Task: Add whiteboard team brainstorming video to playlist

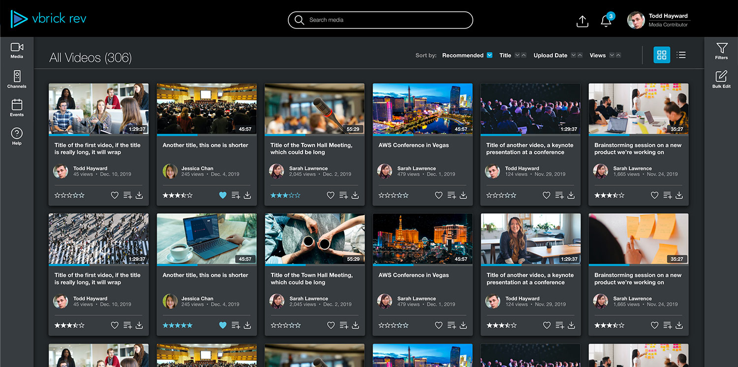Action: [x=668, y=195]
